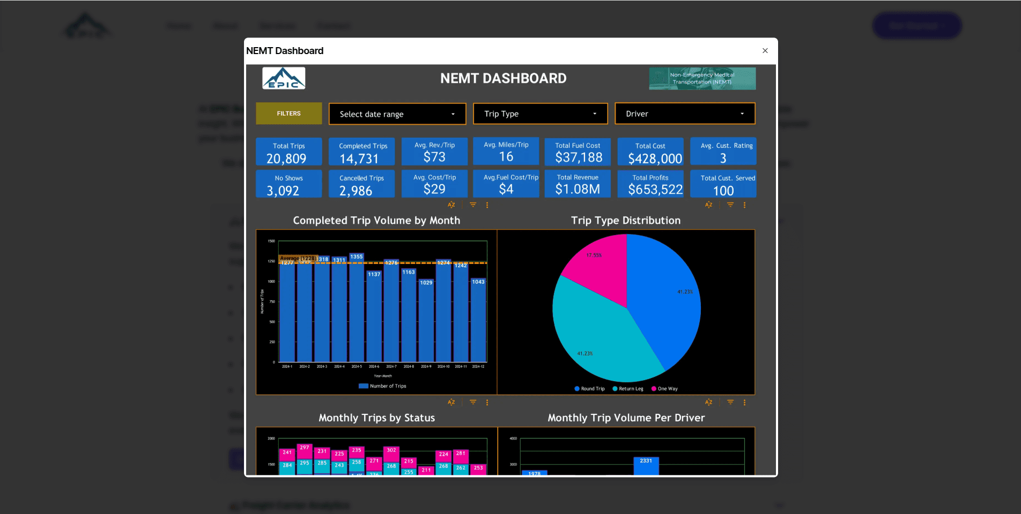Image resolution: width=1021 pixels, height=514 pixels.
Task: Sort the Completed Trip Volume by Month chart (AZ icon)
Action: pyautogui.click(x=452, y=205)
